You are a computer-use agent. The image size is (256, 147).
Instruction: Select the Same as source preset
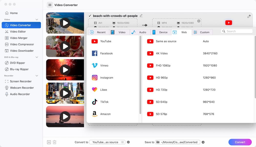tap(198, 41)
